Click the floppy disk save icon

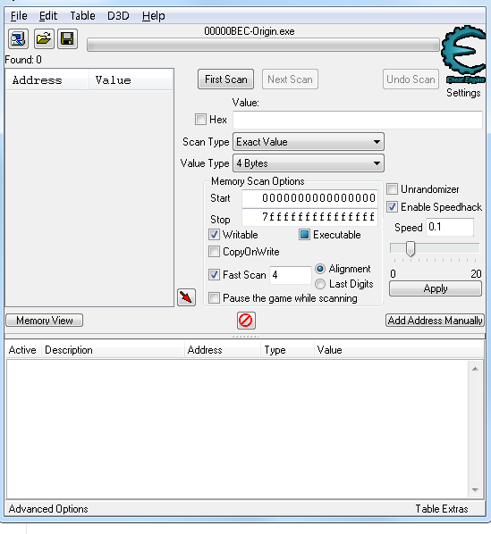click(x=67, y=38)
